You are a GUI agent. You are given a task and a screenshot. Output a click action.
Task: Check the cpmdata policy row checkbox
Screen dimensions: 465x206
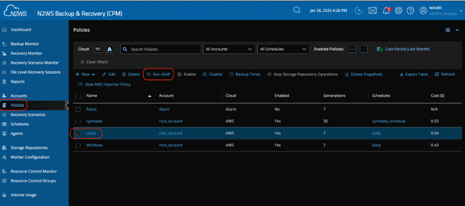point(78,122)
